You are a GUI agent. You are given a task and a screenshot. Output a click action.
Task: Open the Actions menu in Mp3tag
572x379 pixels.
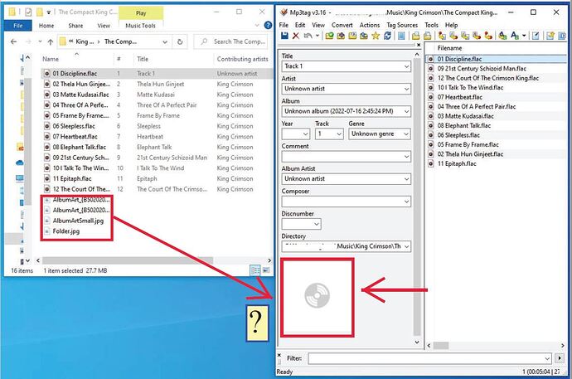click(x=370, y=25)
